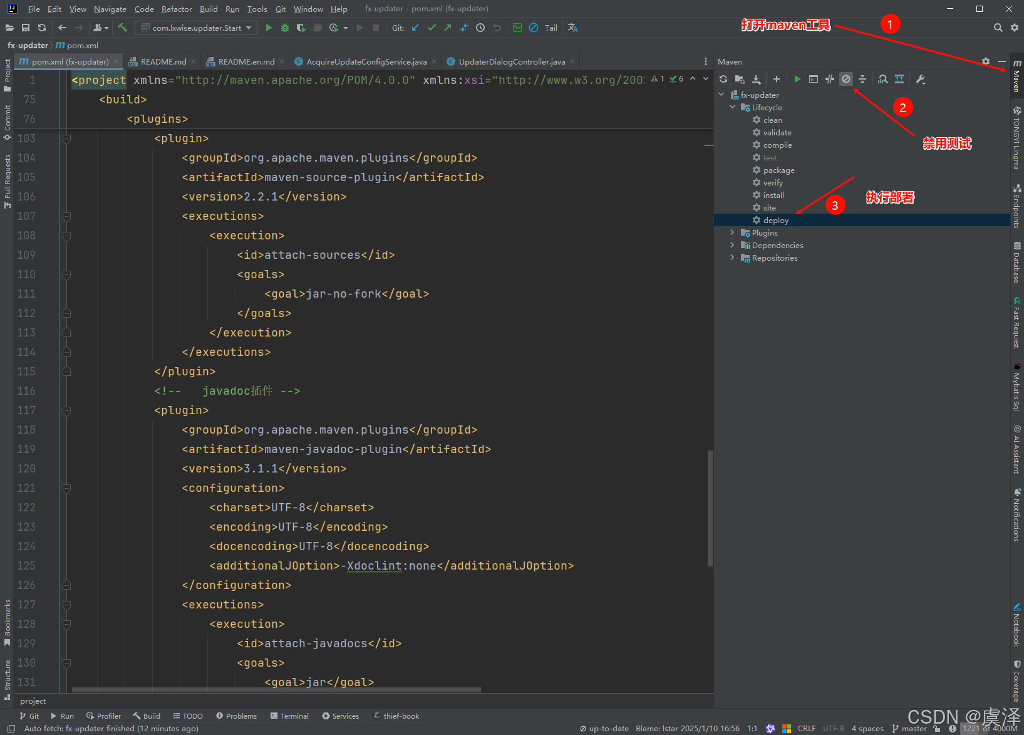Screen dimensions: 1024x735
Task: Show Maven diagram icon
Action: click(899, 79)
